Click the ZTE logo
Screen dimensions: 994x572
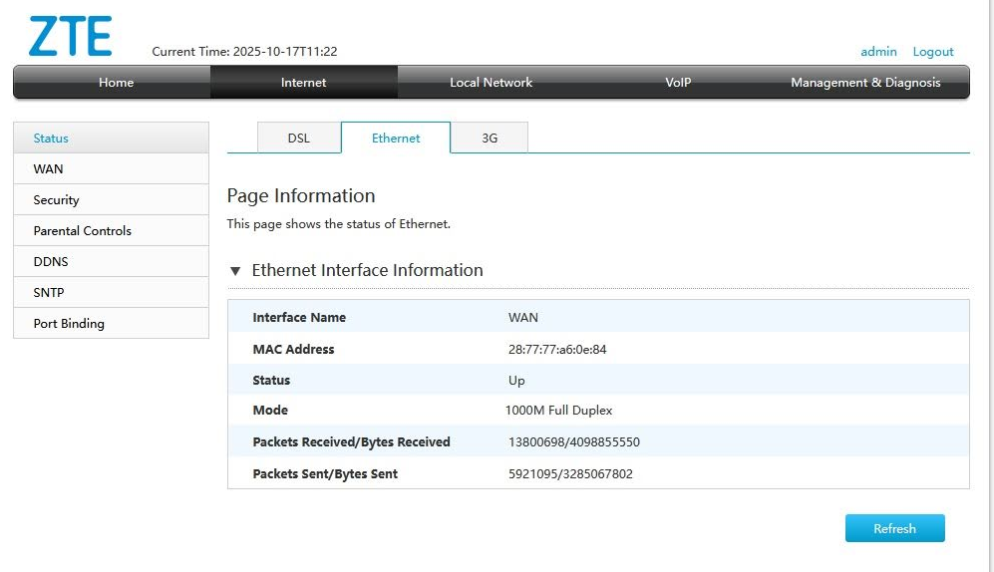[70, 37]
